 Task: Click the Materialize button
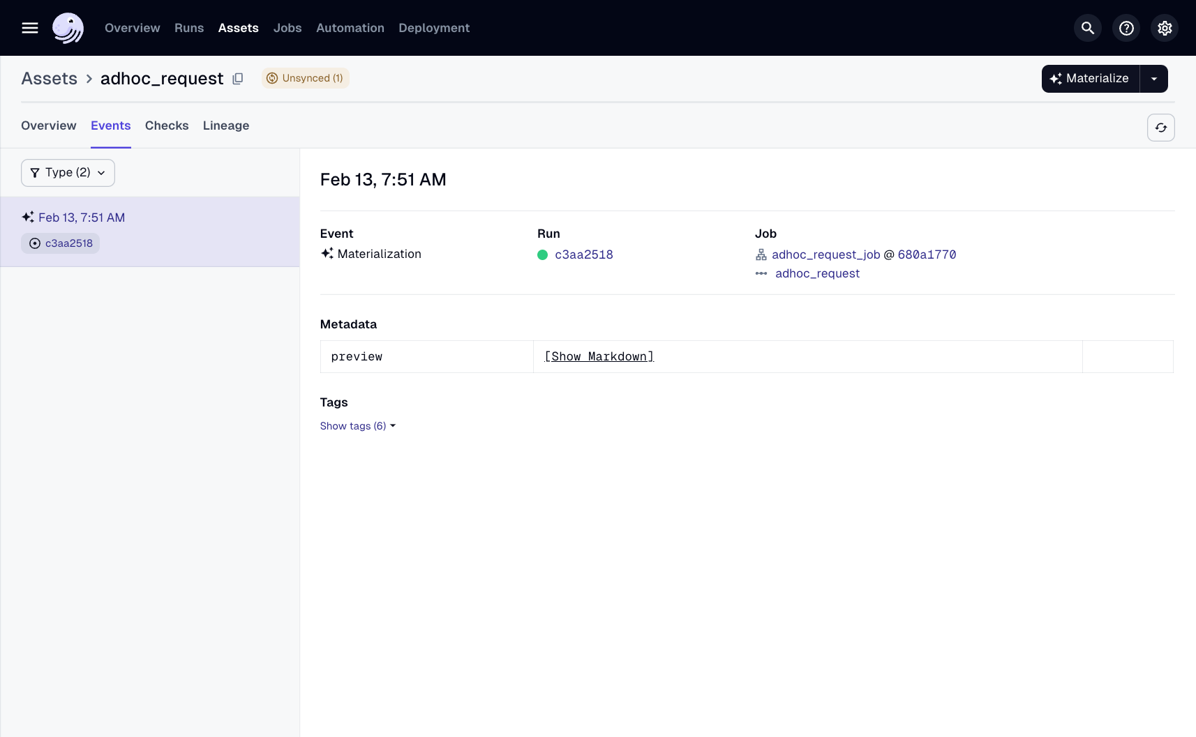1090,78
